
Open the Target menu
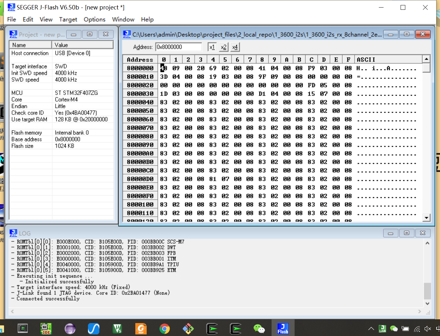point(68,20)
